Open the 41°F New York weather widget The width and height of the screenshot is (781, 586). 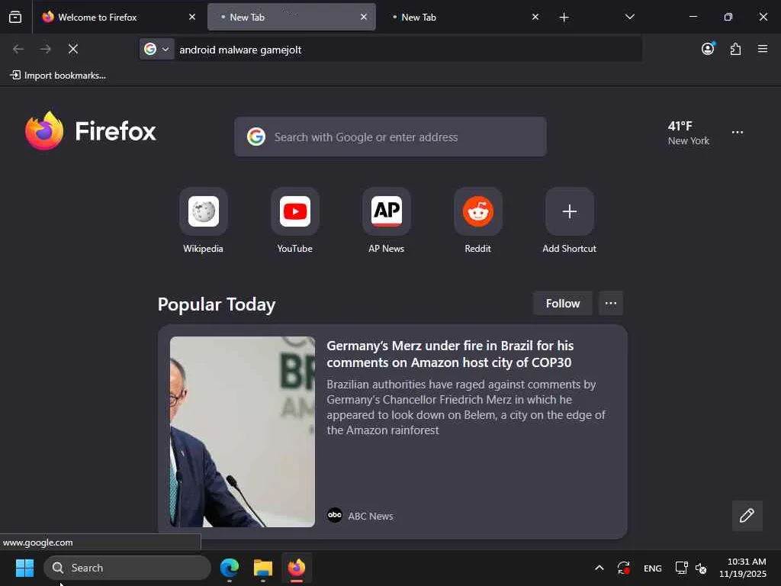pos(689,133)
